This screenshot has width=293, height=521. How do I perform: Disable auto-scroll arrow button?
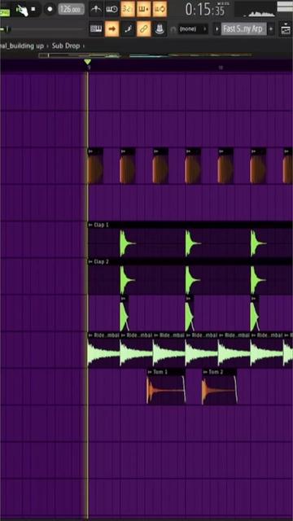[x=112, y=29]
